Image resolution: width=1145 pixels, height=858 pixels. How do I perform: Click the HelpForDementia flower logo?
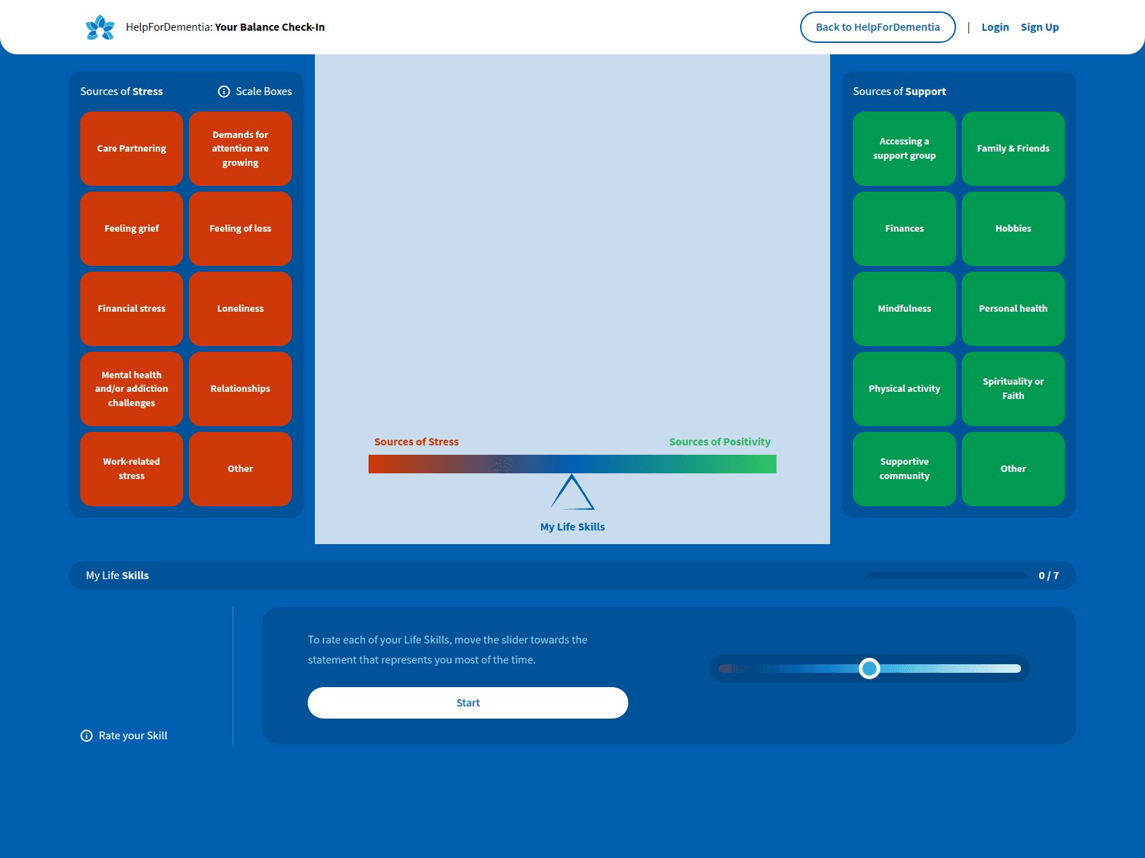click(x=100, y=27)
